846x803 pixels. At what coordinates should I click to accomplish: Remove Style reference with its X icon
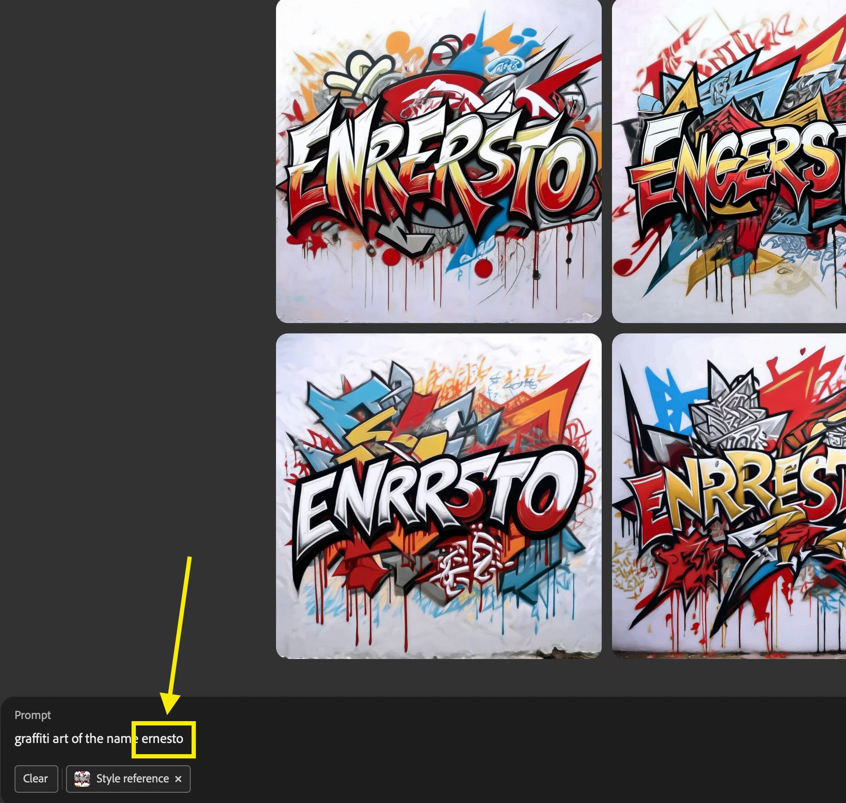(x=178, y=779)
